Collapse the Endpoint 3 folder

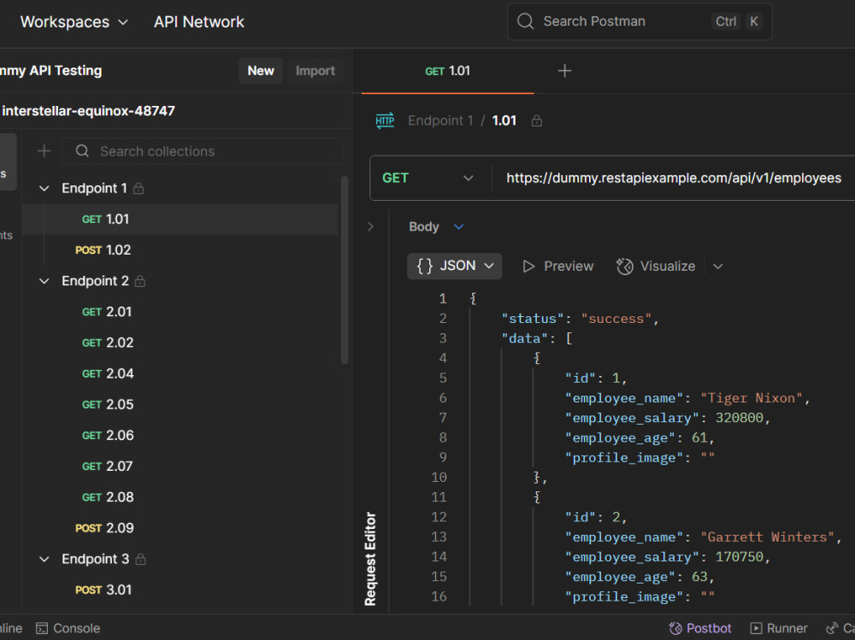pyautogui.click(x=44, y=560)
